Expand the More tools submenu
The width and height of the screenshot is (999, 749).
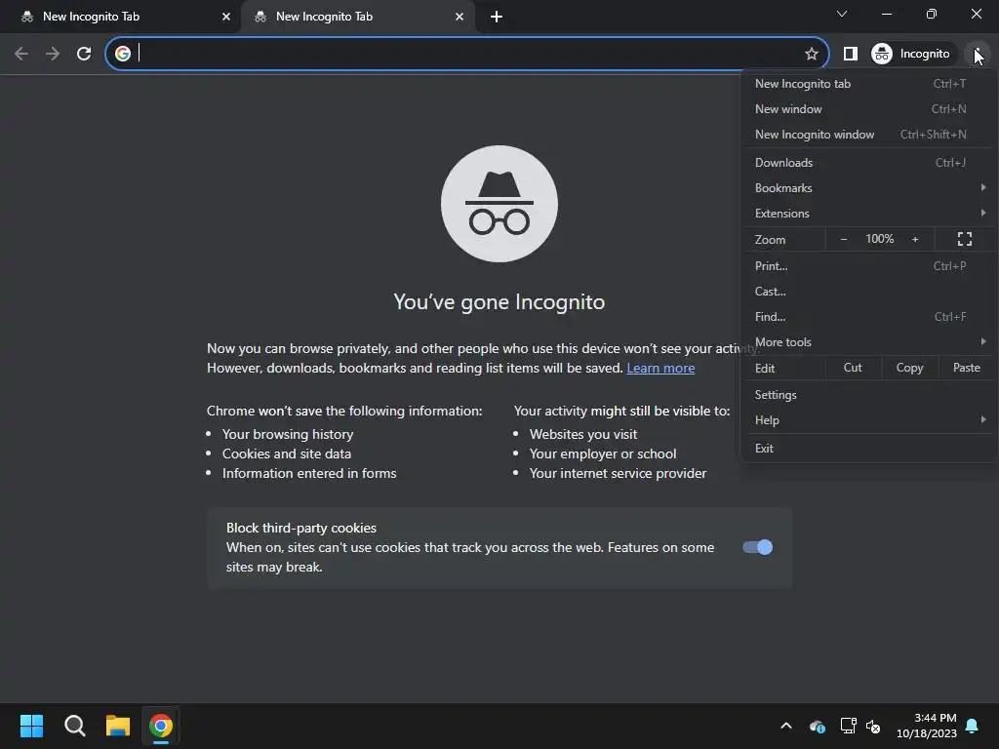[x=866, y=342]
